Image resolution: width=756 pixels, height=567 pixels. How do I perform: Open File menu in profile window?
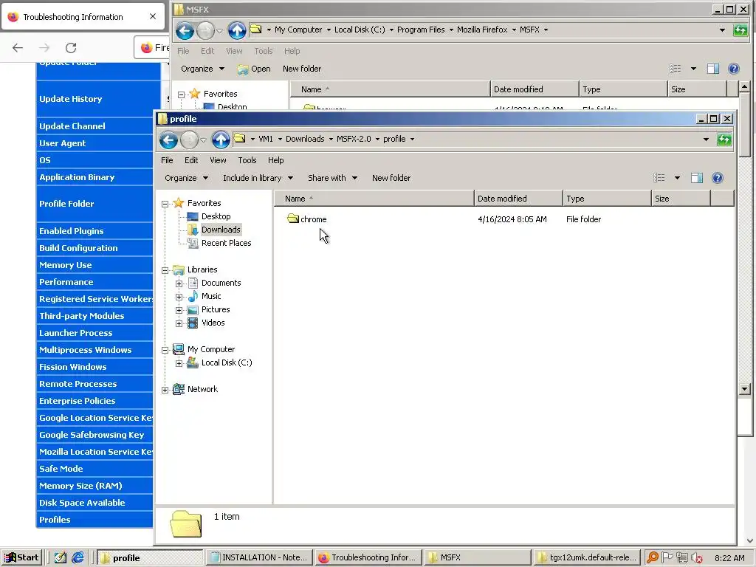pos(167,160)
